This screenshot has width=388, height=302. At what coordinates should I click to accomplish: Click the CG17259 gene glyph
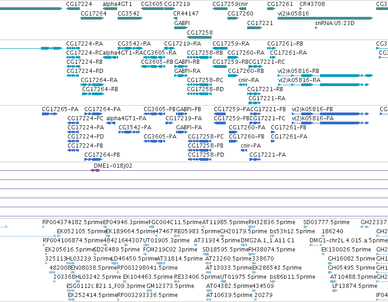pos(220,9)
